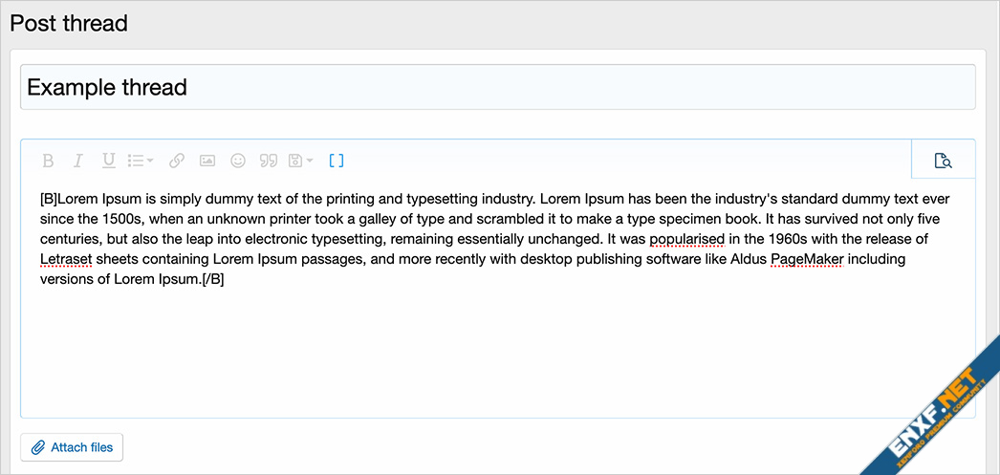Click the Underline formatting icon
The image size is (1000, 475).
(109, 161)
